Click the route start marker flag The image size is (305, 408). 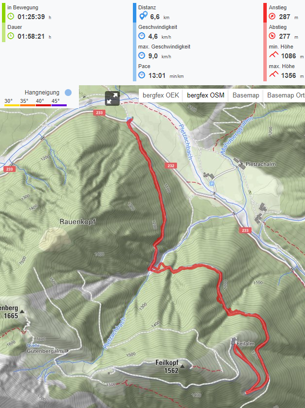pos(130,119)
